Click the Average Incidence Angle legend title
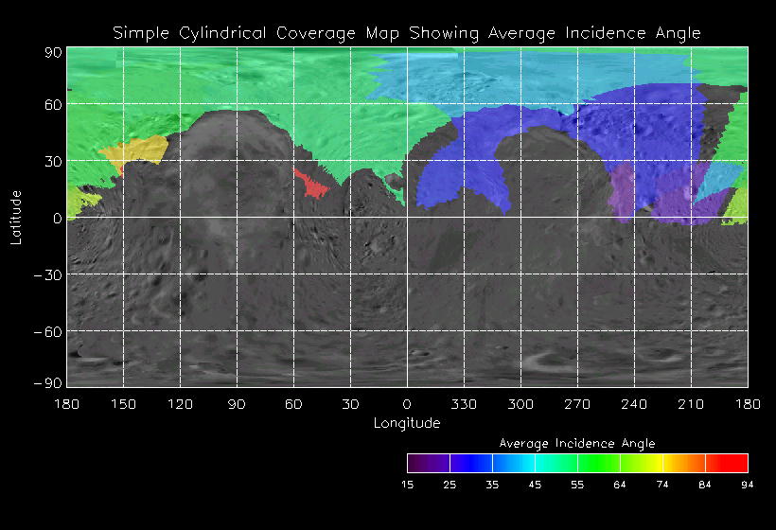This screenshot has width=776, height=530. (x=576, y=443)
